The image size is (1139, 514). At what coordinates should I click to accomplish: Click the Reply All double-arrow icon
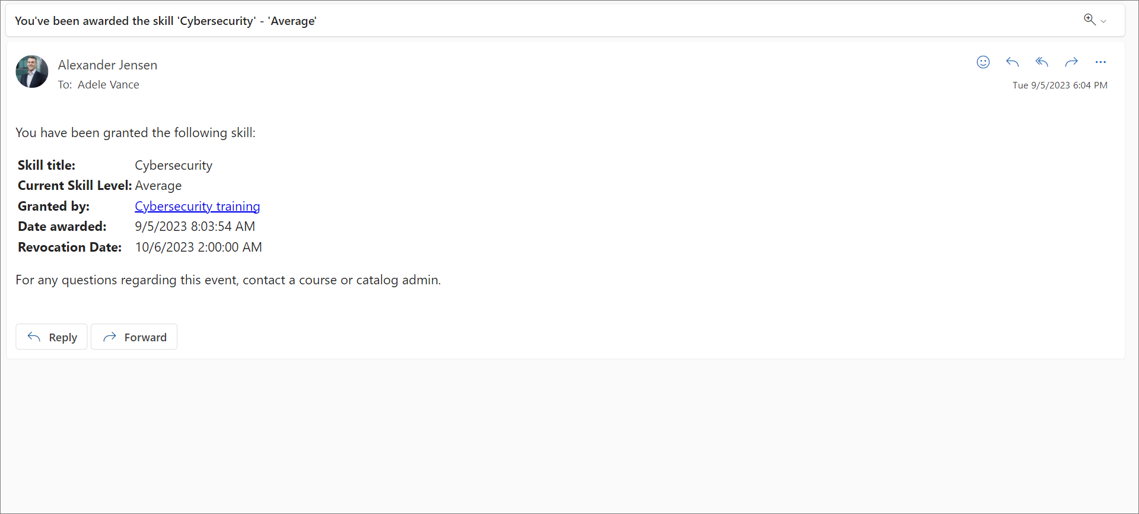[x=1042, y=62]
